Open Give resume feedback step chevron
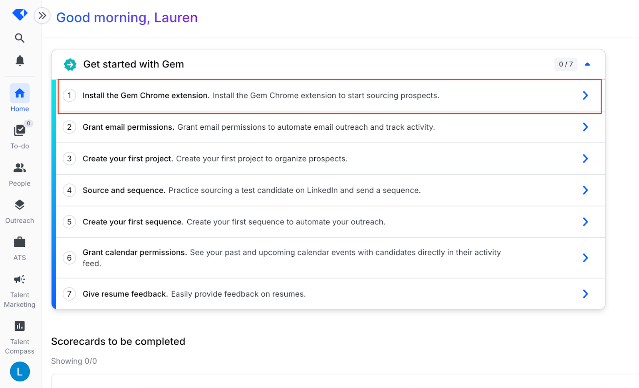The image size is (639, 388). point(585,294)
